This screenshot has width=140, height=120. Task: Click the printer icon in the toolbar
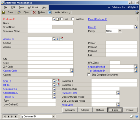point(136,12)
